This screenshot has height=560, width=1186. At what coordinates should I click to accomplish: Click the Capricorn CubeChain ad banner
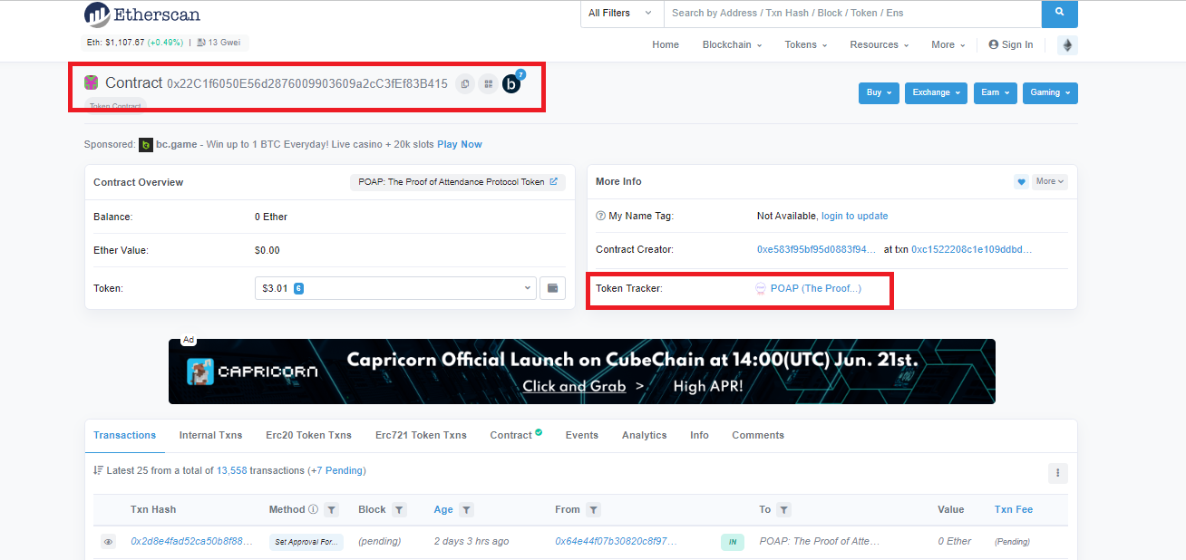point(582,372)
